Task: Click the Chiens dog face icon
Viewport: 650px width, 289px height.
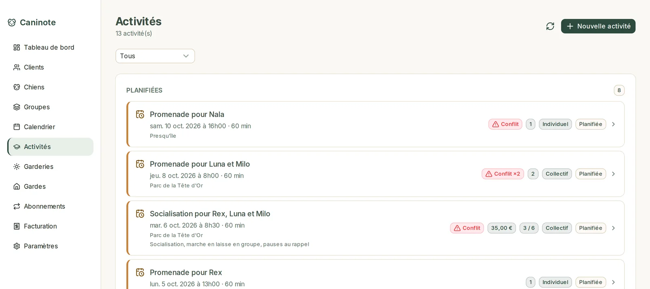Action: click(17, 87)
